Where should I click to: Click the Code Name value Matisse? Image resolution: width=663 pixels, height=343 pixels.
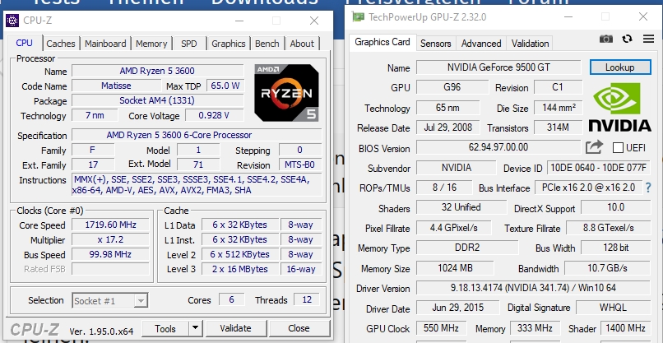click(116, 86)
